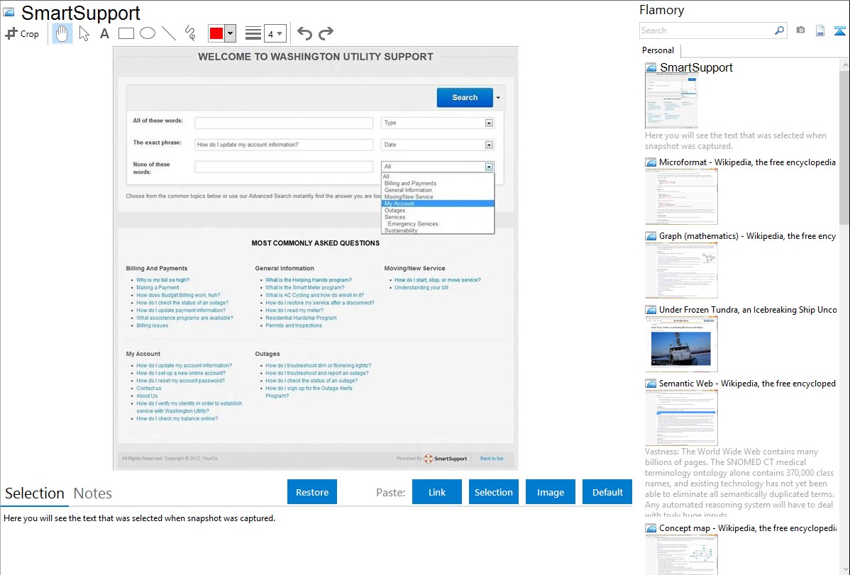This screenshot has width=850, height=575.
Task: Pick the rectangle shape tool
Action: (x=126, y=33)
